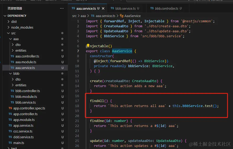Click the TS icon on bbb.service.ts tab

point(112,8)
